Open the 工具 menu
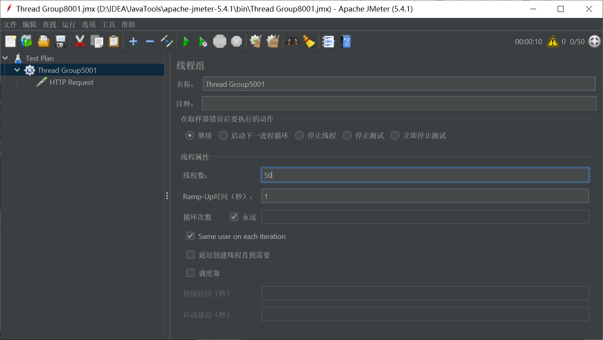 [x=108, y=24]
